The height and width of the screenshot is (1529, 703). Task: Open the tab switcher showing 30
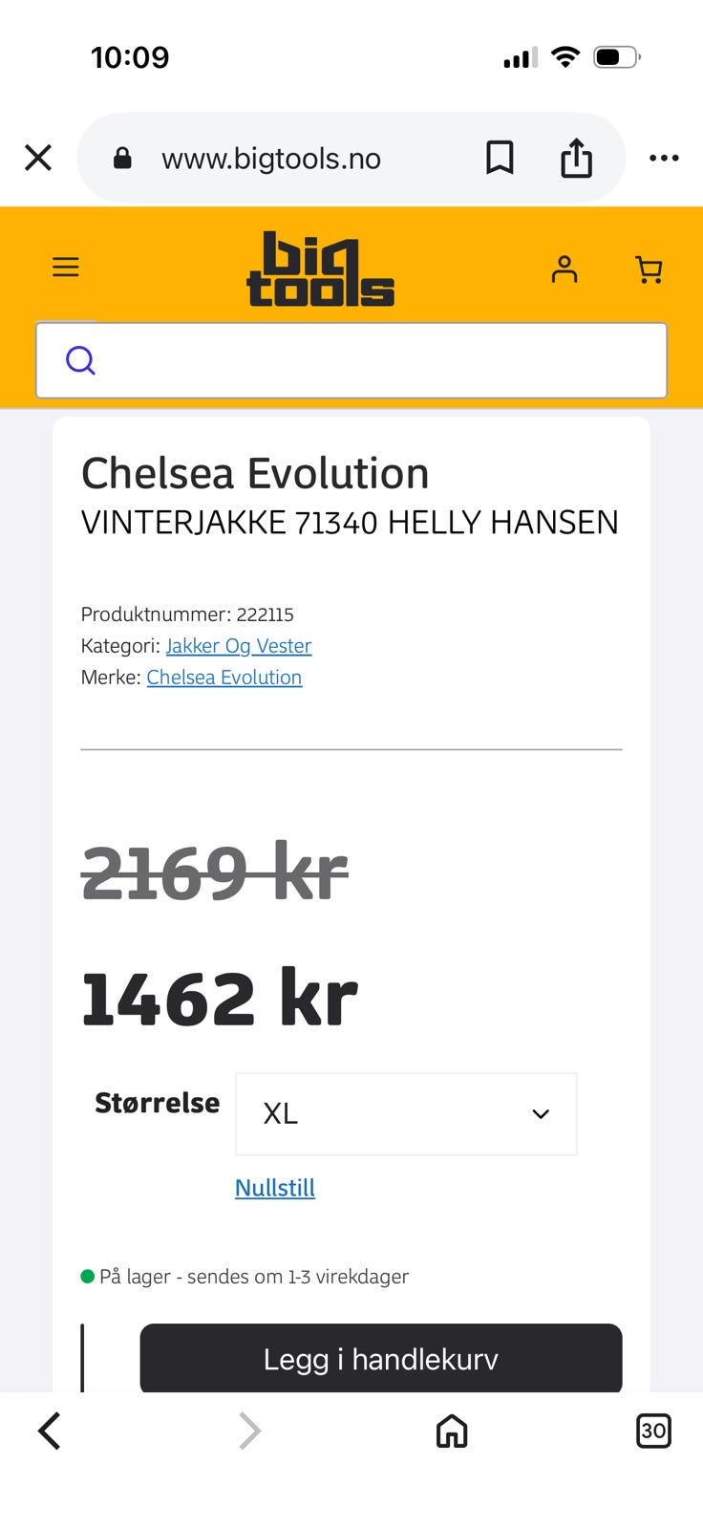[x=653, y=1431]
